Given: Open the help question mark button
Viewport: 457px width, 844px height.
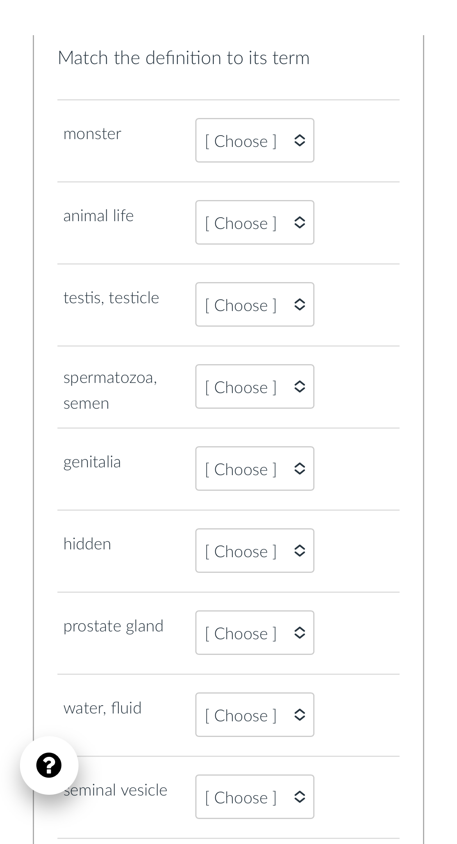Looking at the screenshot, I should pyautogui.click(x=49, y=765).
